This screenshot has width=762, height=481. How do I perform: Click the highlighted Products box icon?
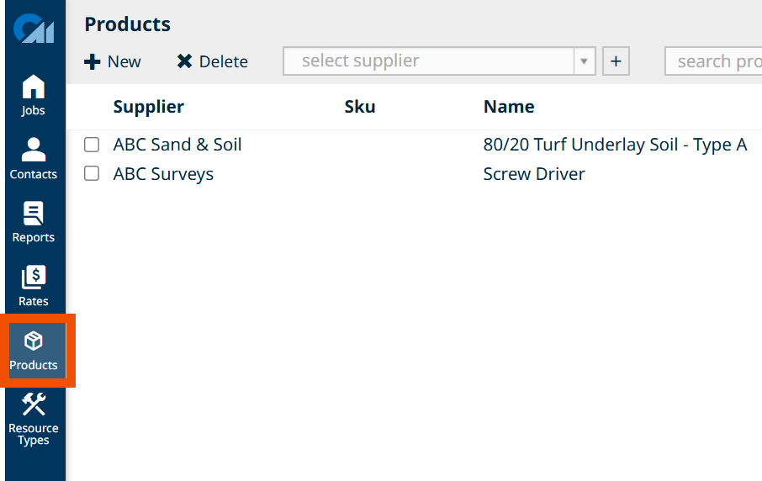34,341
